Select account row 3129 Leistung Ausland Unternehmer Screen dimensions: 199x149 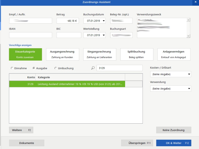(x=76, y=84)
